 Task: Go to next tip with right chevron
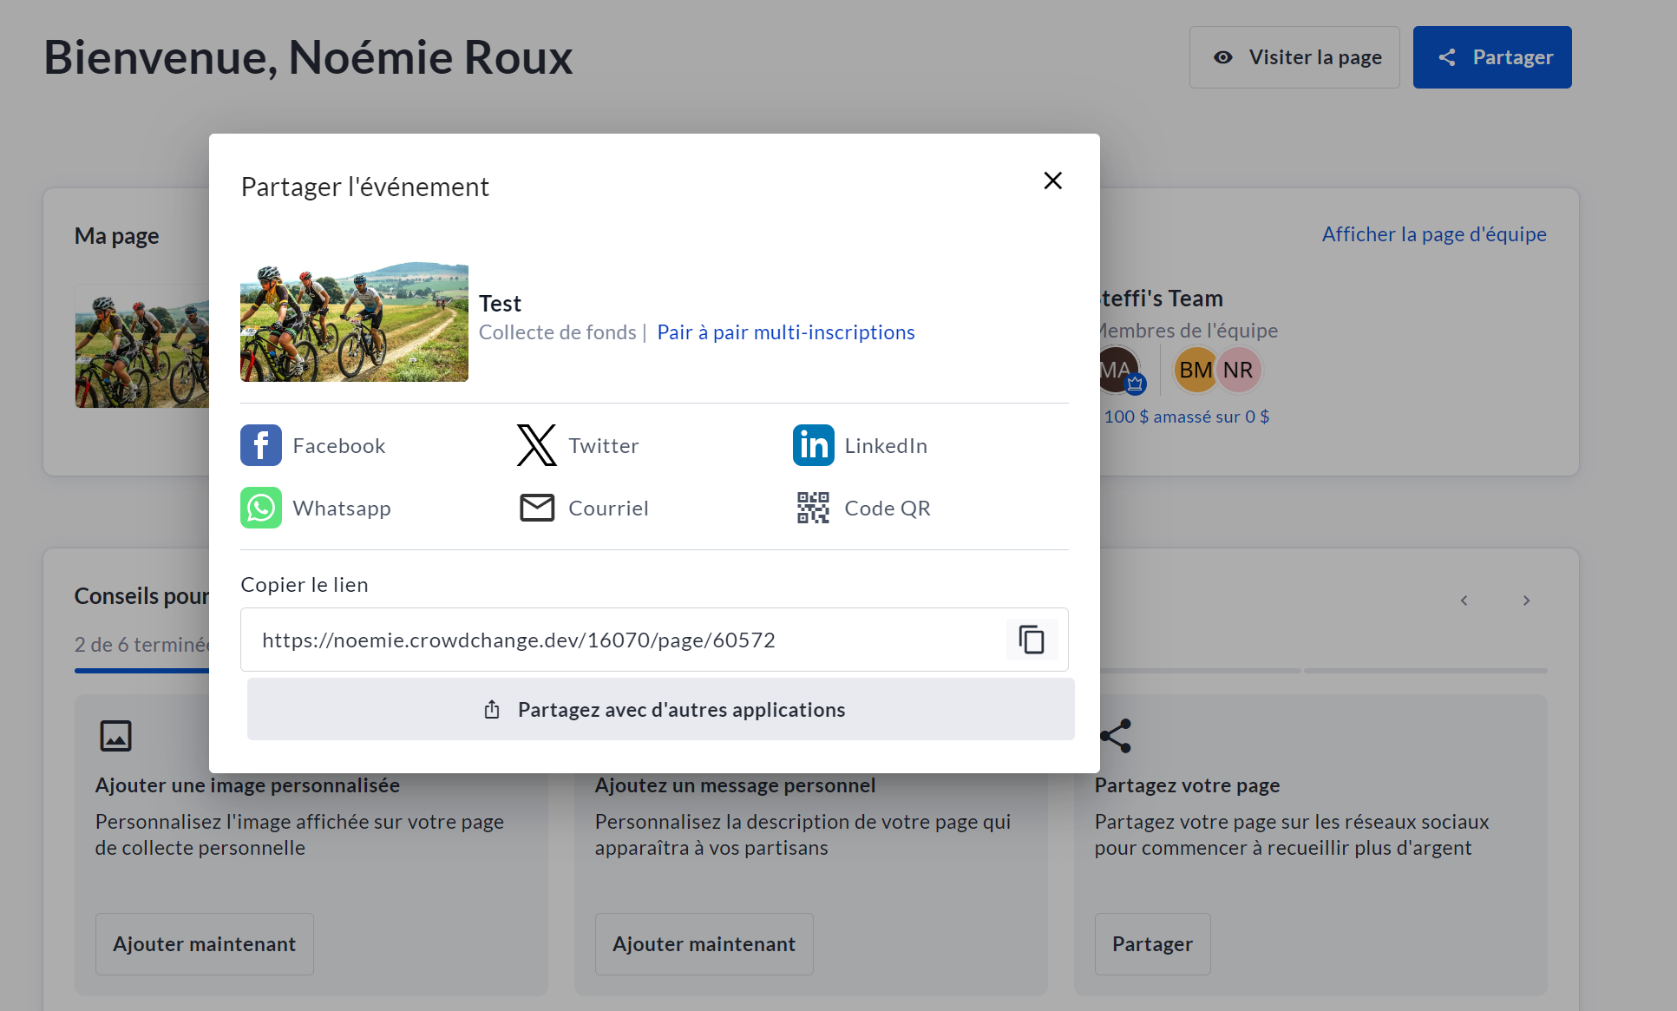pyautogui.click(x=1526, y=601)
